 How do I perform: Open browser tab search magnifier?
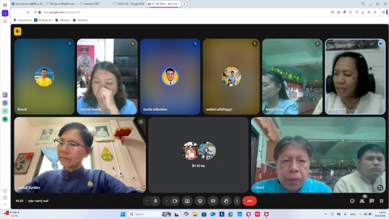pyautogui.click(x=363, y=4)
